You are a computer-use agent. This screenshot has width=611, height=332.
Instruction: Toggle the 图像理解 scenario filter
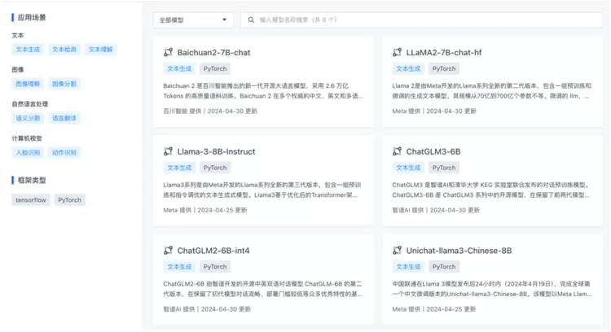coord(29,84)
